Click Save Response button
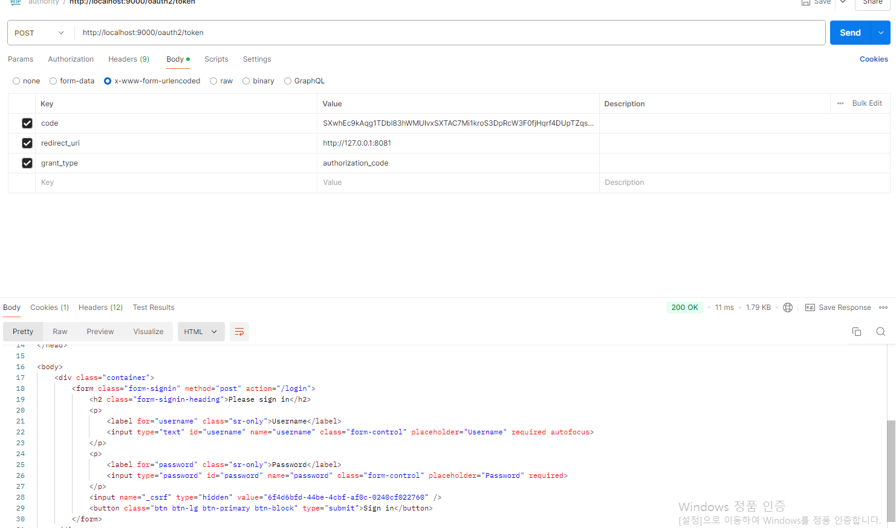Viewport: 896px width, 528px height. tap(838, 307)
